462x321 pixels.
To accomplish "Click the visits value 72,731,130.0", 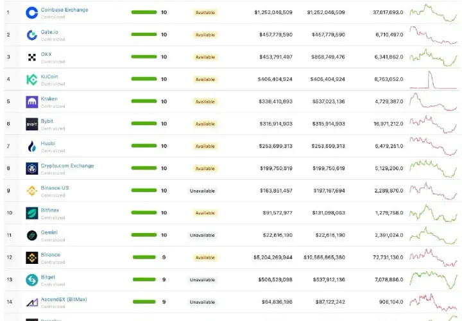I will tap(388, 257).
